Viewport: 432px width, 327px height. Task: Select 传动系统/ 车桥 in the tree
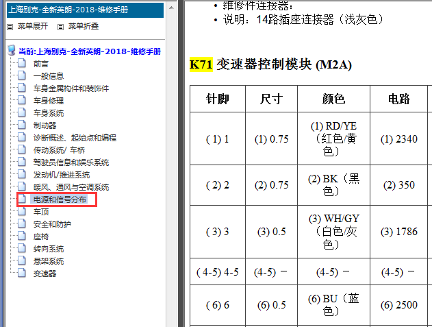60,150
